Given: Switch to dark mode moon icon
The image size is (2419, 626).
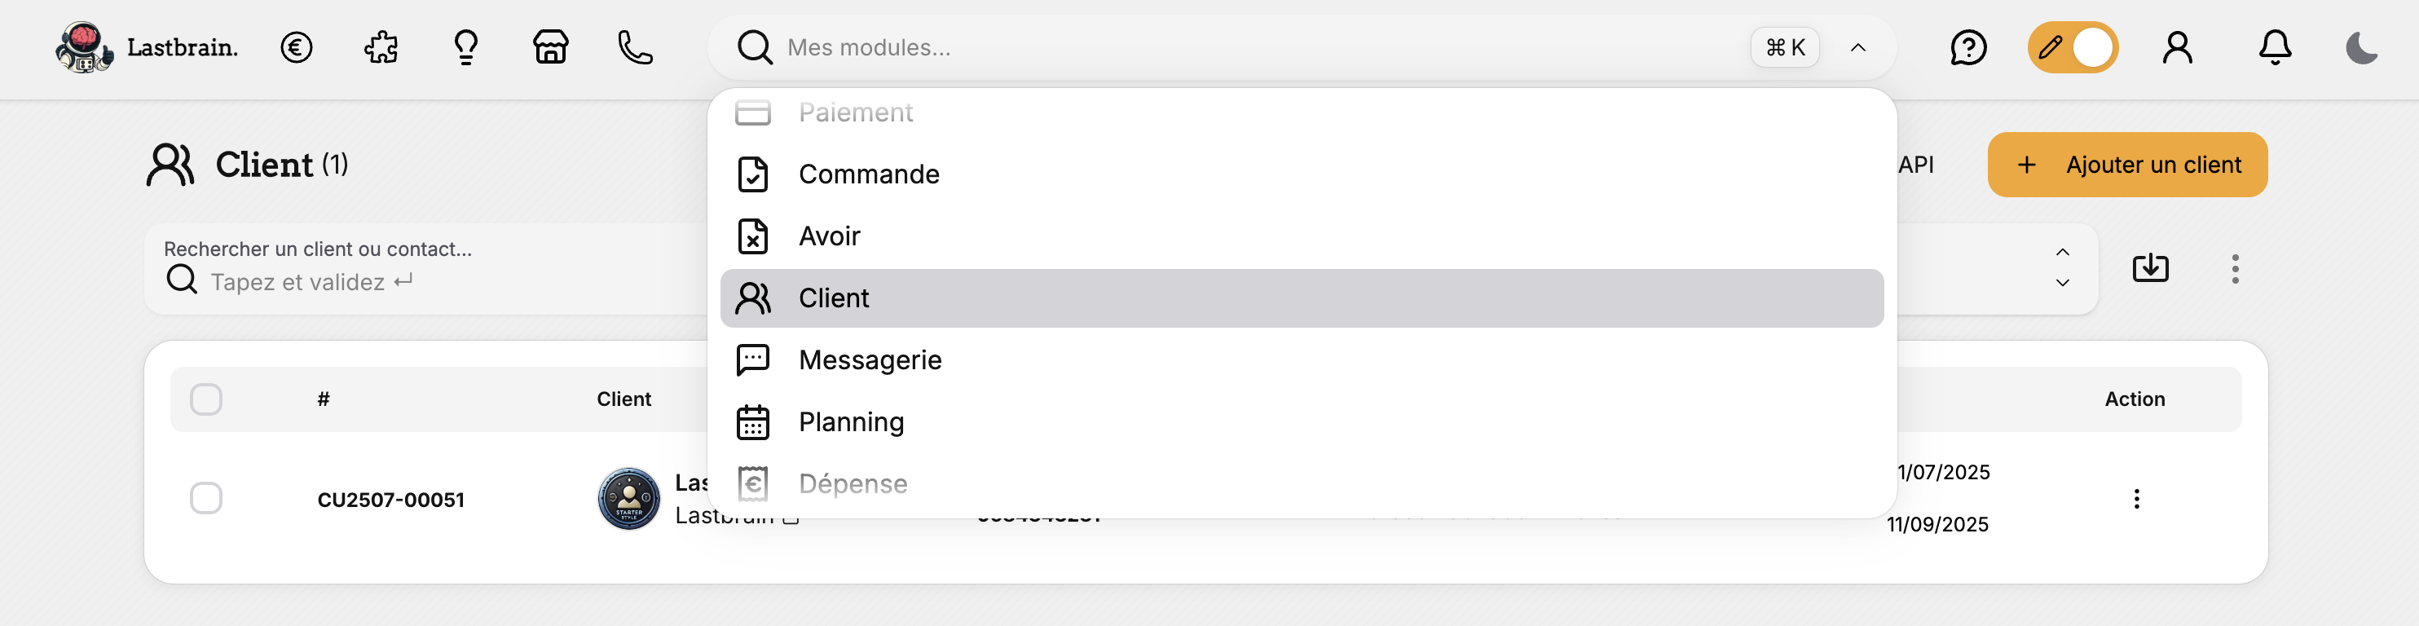Looking at the screenshot, I should tap(2361, 47).
